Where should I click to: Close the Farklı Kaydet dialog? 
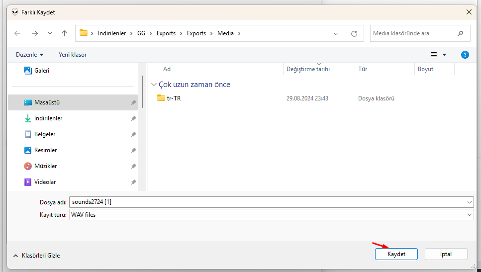[x=469, y=12]
